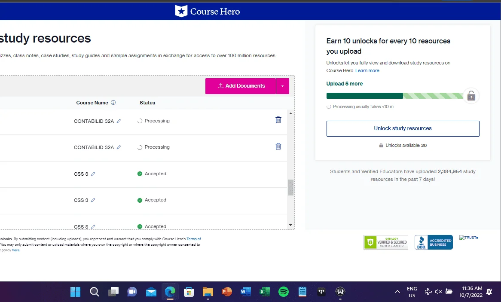Click the document list scrollbar thumb

pyautogui.click(x=290, y=187)
